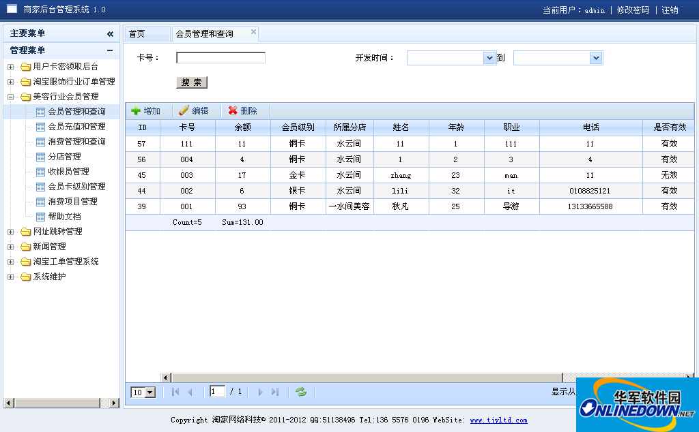Click the grid horizontal scrollbar left arrow
This screenshot has height=432, width=699.
pyautogui.click(x=165, y=377)
